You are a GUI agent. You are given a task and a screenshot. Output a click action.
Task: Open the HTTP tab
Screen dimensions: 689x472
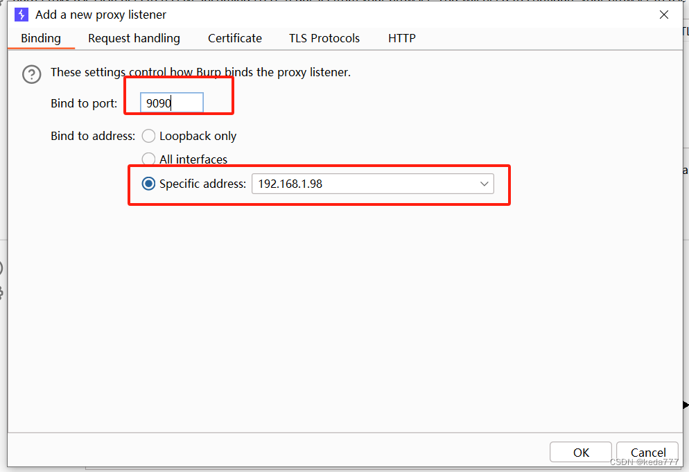(x=401, y=38)
